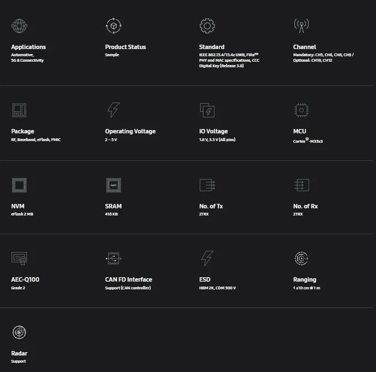Select the Radar heading text
Image resolution: width=376 pixels, height=372 pixels.
tap(19, 353)
